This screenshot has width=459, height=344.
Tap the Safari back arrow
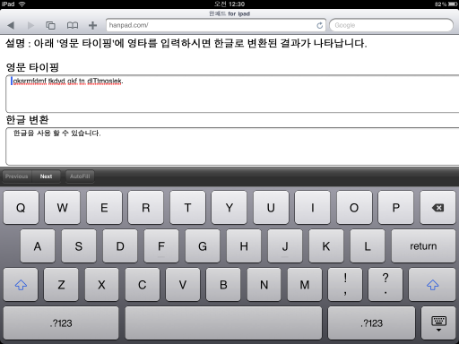(11, 25)
